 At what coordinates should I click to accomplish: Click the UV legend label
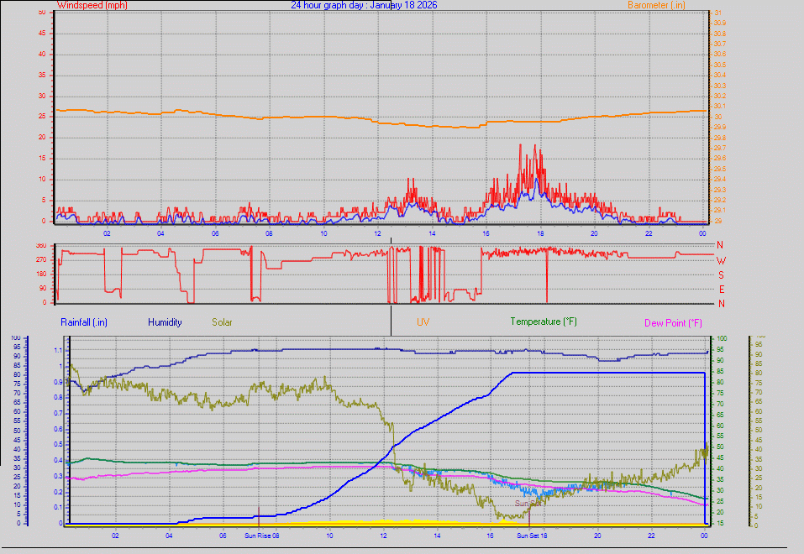click(x=423, y=321)
